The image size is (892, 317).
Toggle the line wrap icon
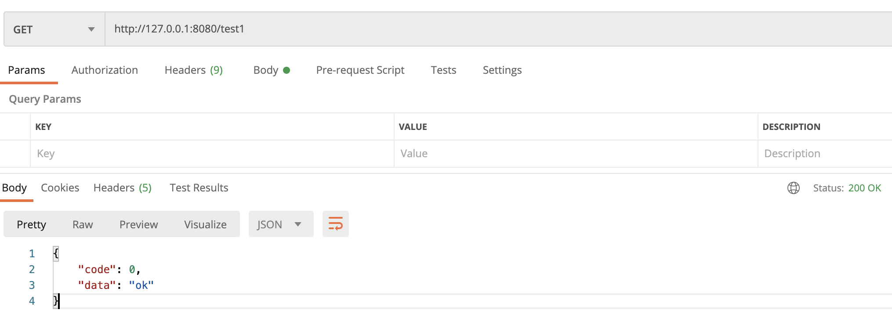[336, 224]
